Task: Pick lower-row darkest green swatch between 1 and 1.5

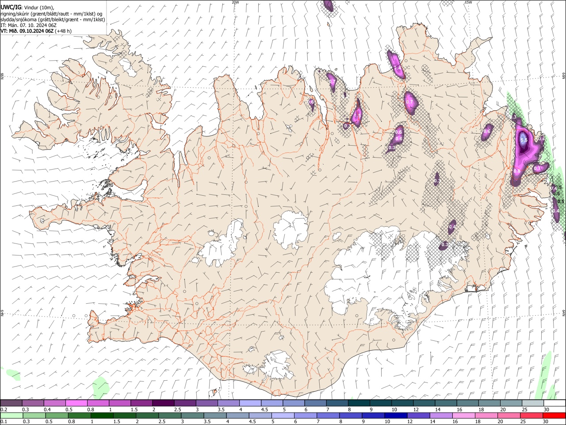Action: (x=102, y=415)
